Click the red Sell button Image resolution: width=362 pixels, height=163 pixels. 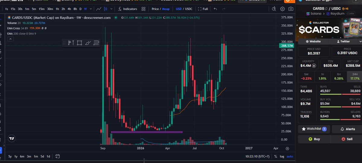347,139
